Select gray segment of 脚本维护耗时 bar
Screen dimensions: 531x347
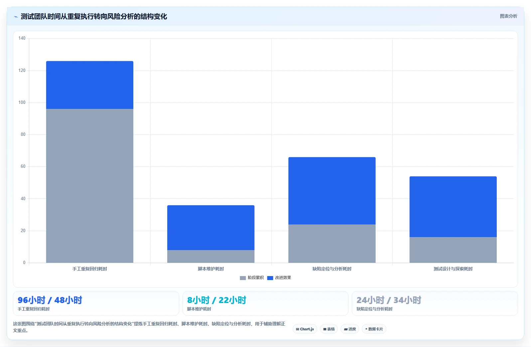pos(211,256)
